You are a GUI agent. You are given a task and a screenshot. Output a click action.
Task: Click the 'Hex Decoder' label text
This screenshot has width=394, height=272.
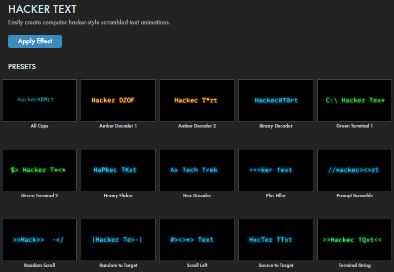tap(197, 196)
